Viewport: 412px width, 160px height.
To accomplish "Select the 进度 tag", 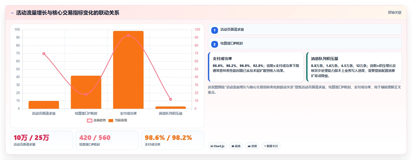I will pyautogui.click(x=252, y=146).
